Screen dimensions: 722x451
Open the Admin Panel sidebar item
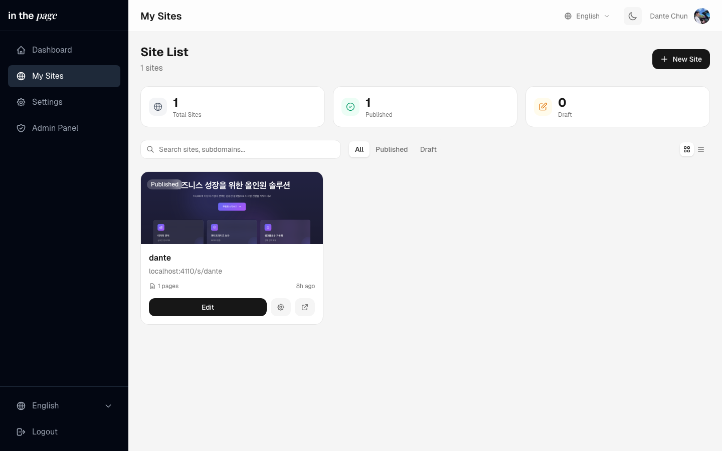point(55,128)
